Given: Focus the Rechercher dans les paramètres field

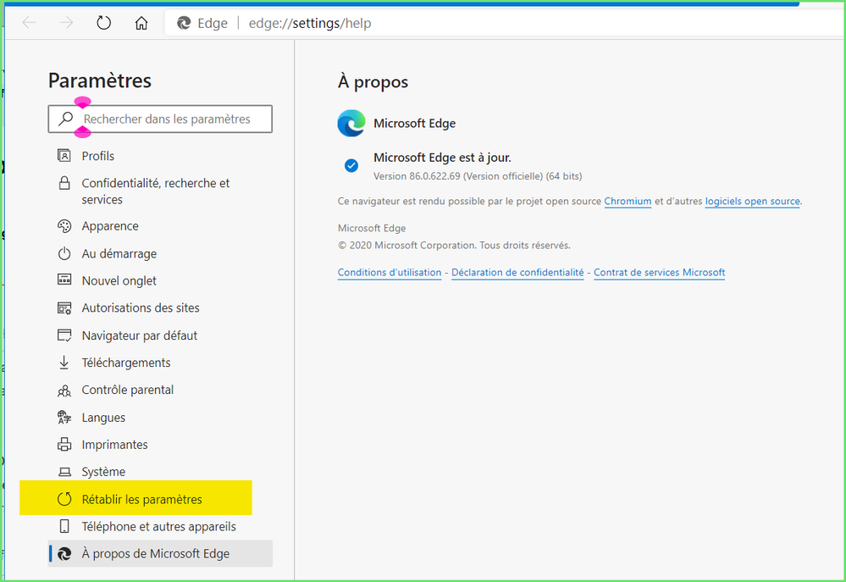Looking at the screenshot, I should coord(160,119).
